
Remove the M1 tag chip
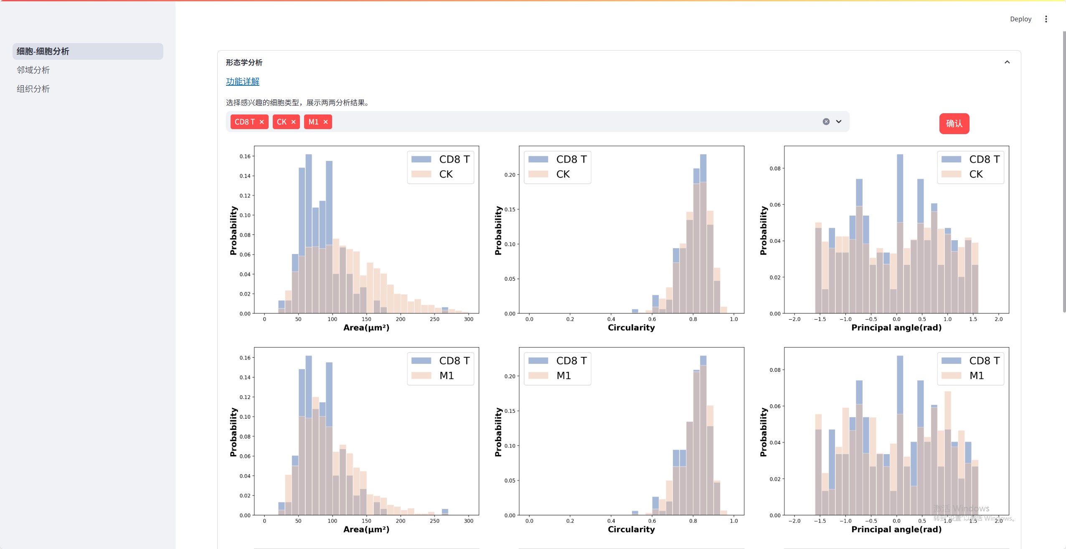click(x=326, y=122)
